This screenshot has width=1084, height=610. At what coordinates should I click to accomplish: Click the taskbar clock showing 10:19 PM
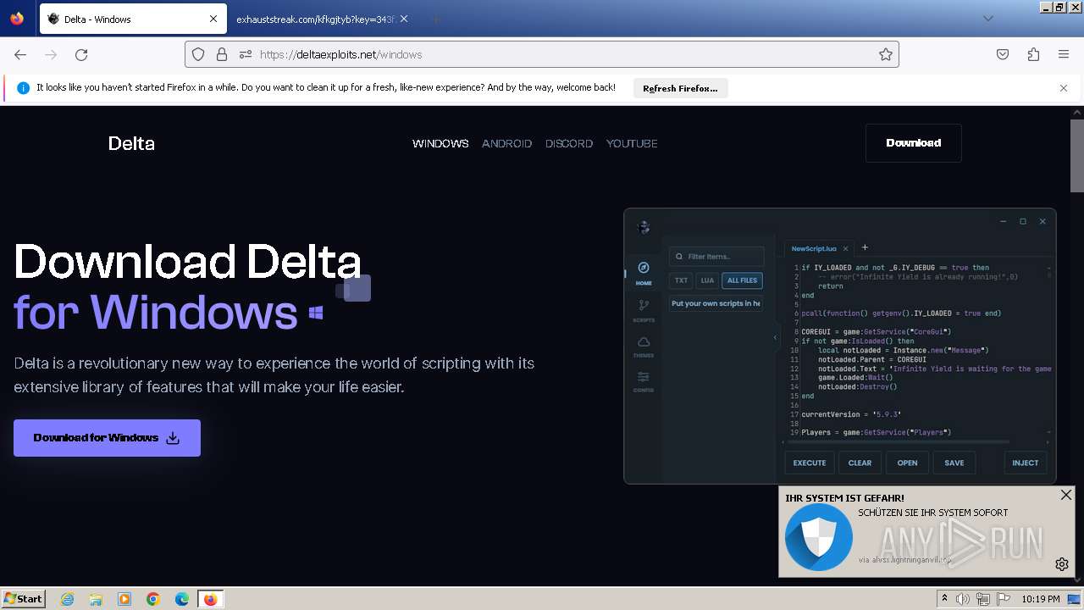click(x=1041, y=599)
